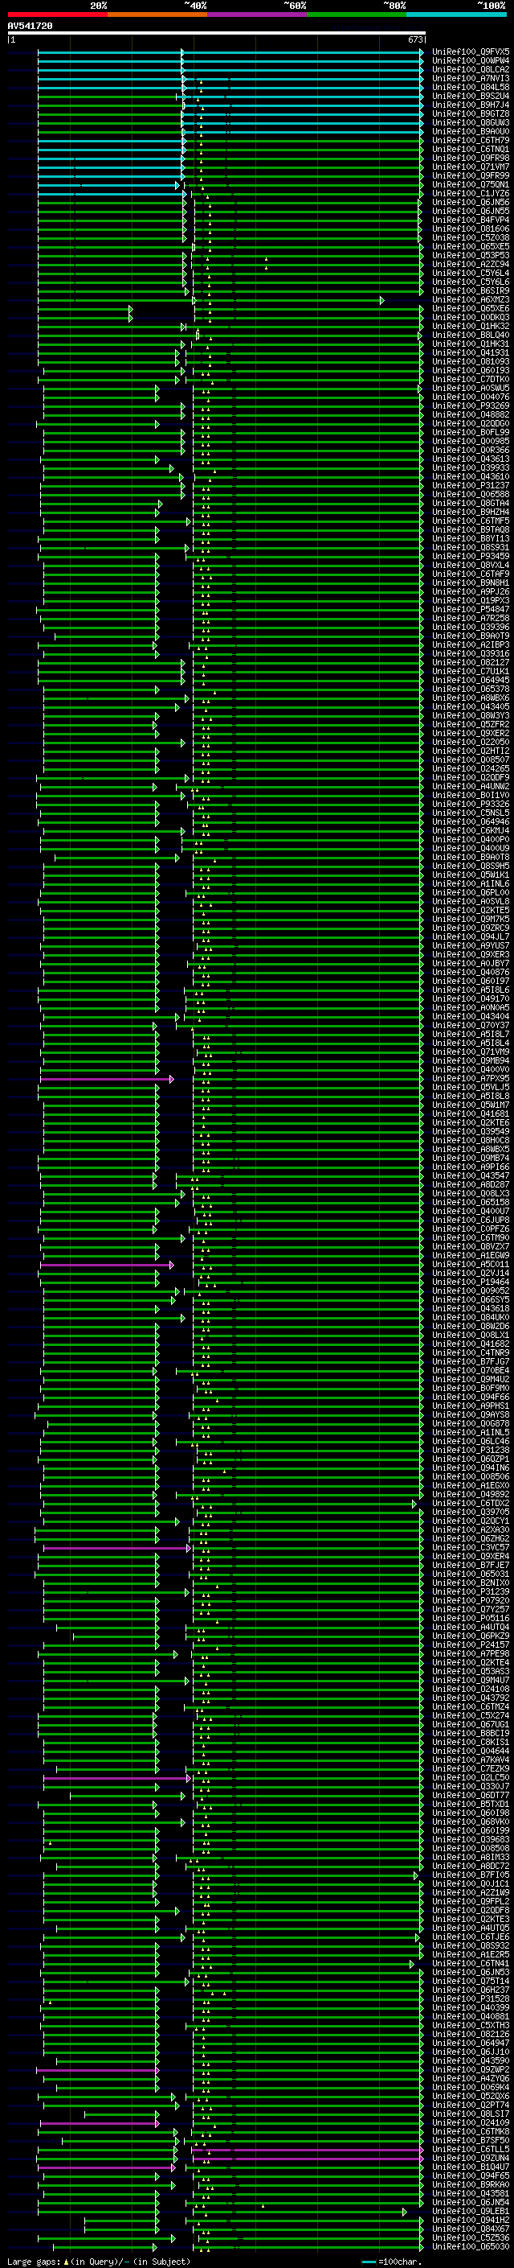The height and width of the screenshot is (2268, 514).
Task: Select hit label UniRef100_Q0WPW4
Action: (471, 61)
